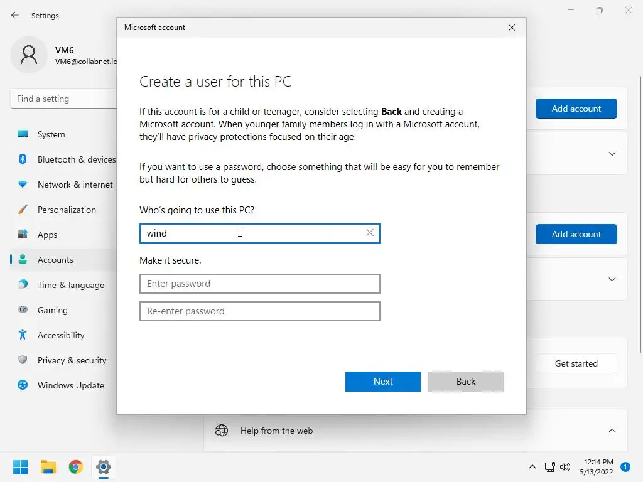Viewport: 643px width, 482px height.
Task: Click the Help from the web globe icon
Action: click(222, 431)
